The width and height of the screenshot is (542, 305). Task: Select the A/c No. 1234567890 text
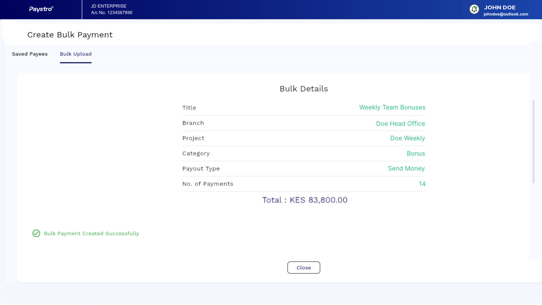[x=112, y=13]
